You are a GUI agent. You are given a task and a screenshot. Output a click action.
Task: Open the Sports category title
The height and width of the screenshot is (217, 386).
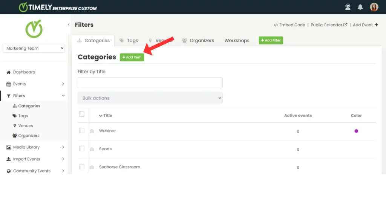click(106, 149)
